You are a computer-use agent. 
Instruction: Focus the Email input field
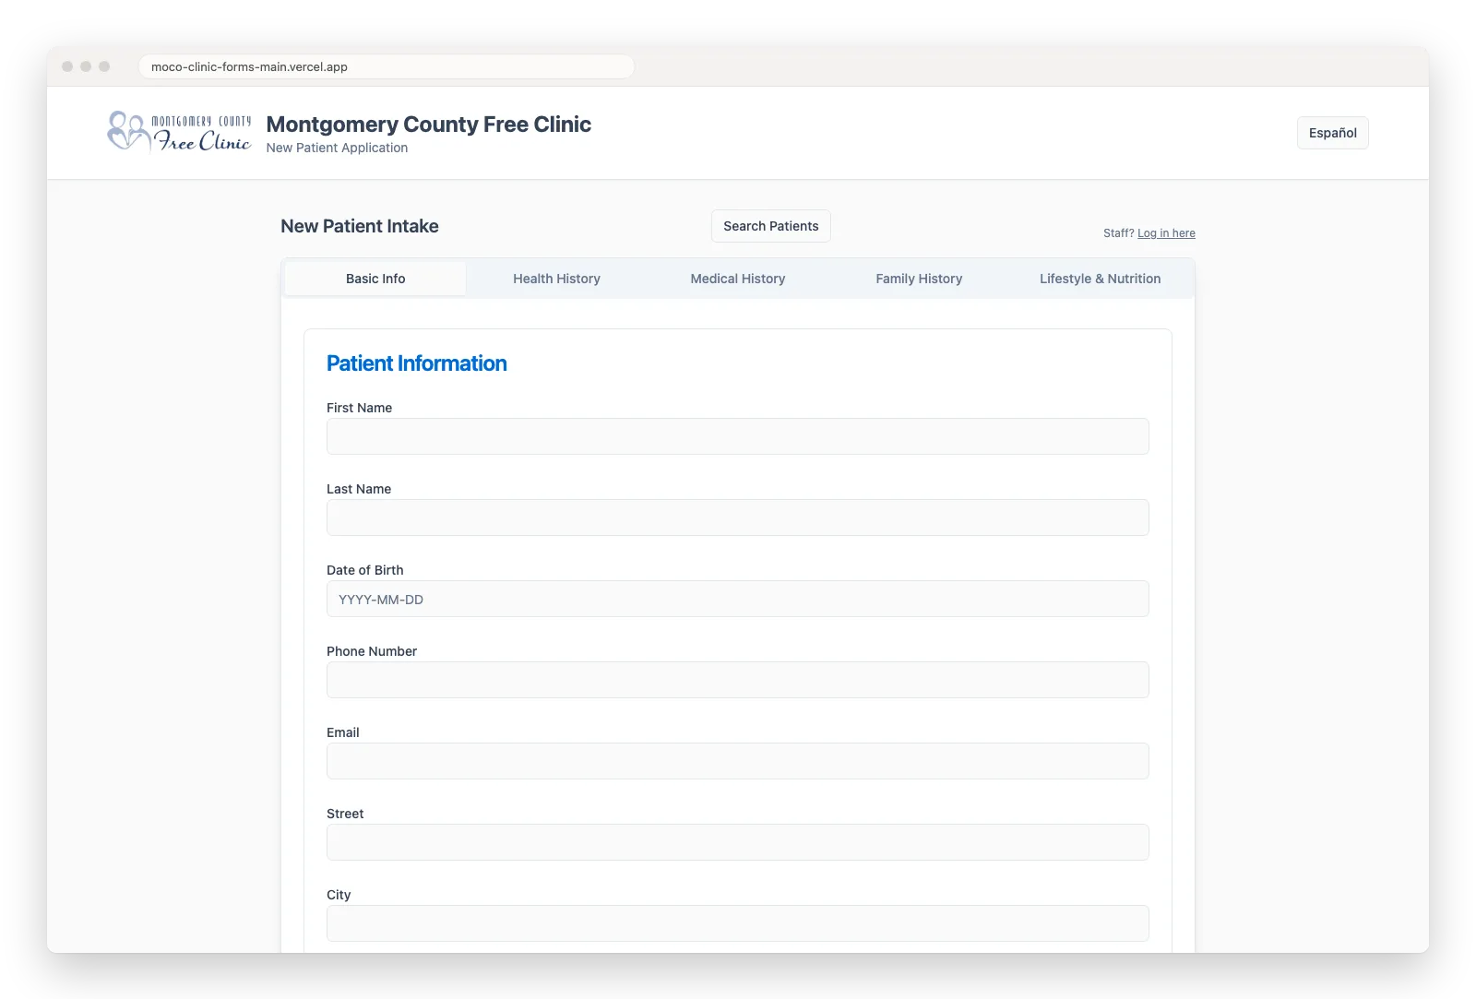point(738,761)
